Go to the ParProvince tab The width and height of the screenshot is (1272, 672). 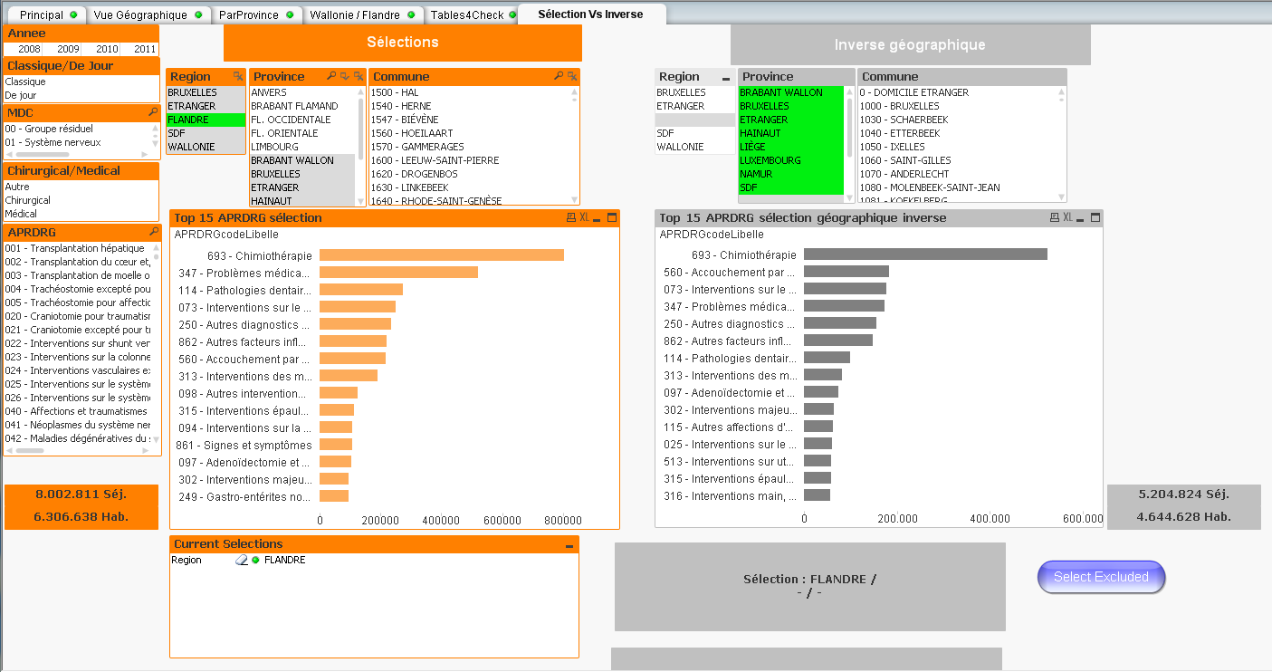click(256, 15)
